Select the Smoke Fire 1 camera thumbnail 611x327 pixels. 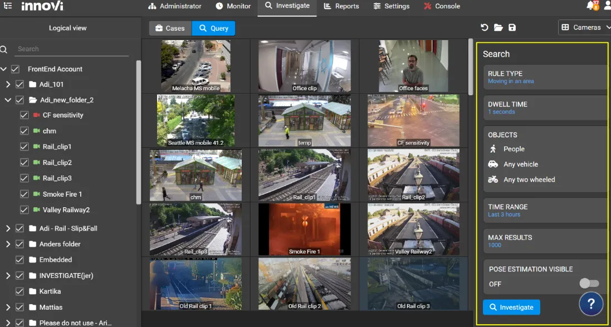click(304, 229)
